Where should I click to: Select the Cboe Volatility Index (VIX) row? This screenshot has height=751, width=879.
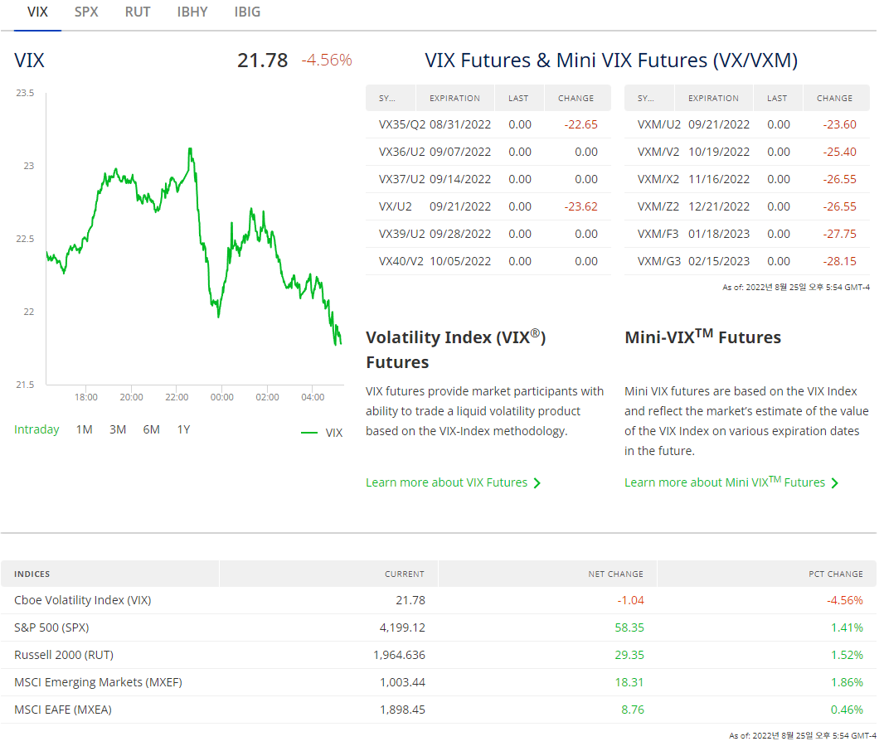pyautogui.click(x=439, y=600)
